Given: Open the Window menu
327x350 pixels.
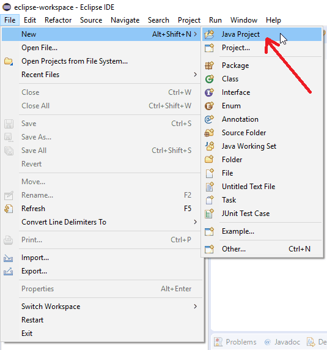Looking at the screenshot, I should click(244, 20).
